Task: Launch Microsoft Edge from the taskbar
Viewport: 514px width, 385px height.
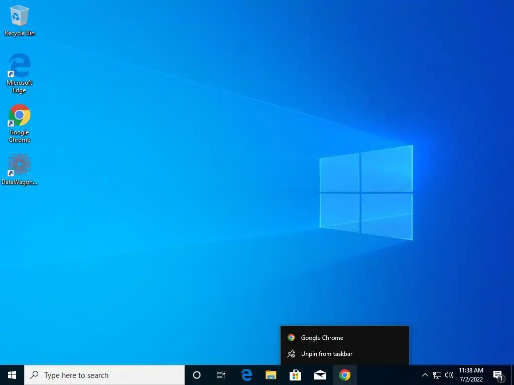Action: (246, 375)
